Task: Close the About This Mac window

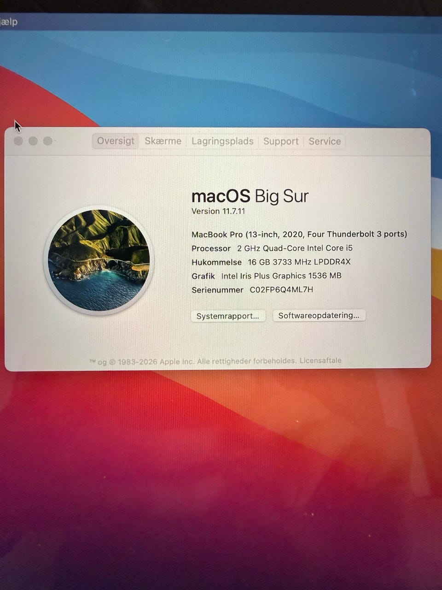Action: [x=18, y=141]
